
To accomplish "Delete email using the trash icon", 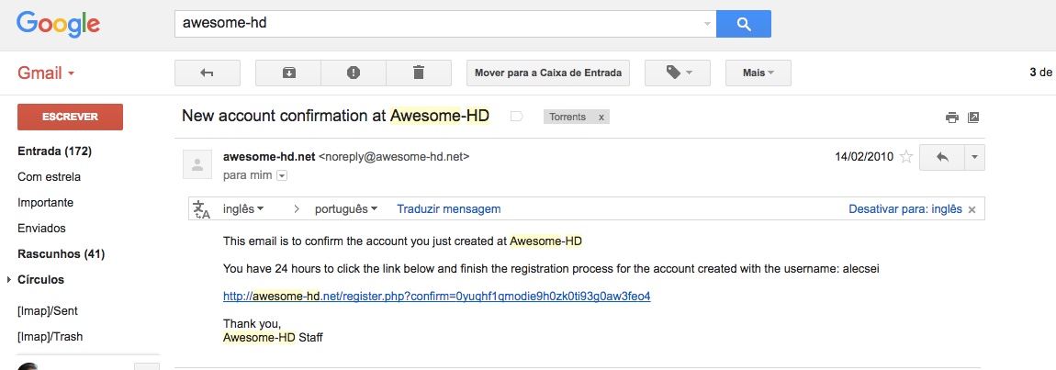I will [x=419, y=73].
